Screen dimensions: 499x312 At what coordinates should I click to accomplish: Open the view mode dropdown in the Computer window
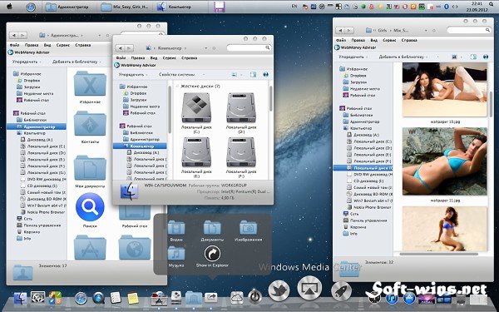[237, 75]
